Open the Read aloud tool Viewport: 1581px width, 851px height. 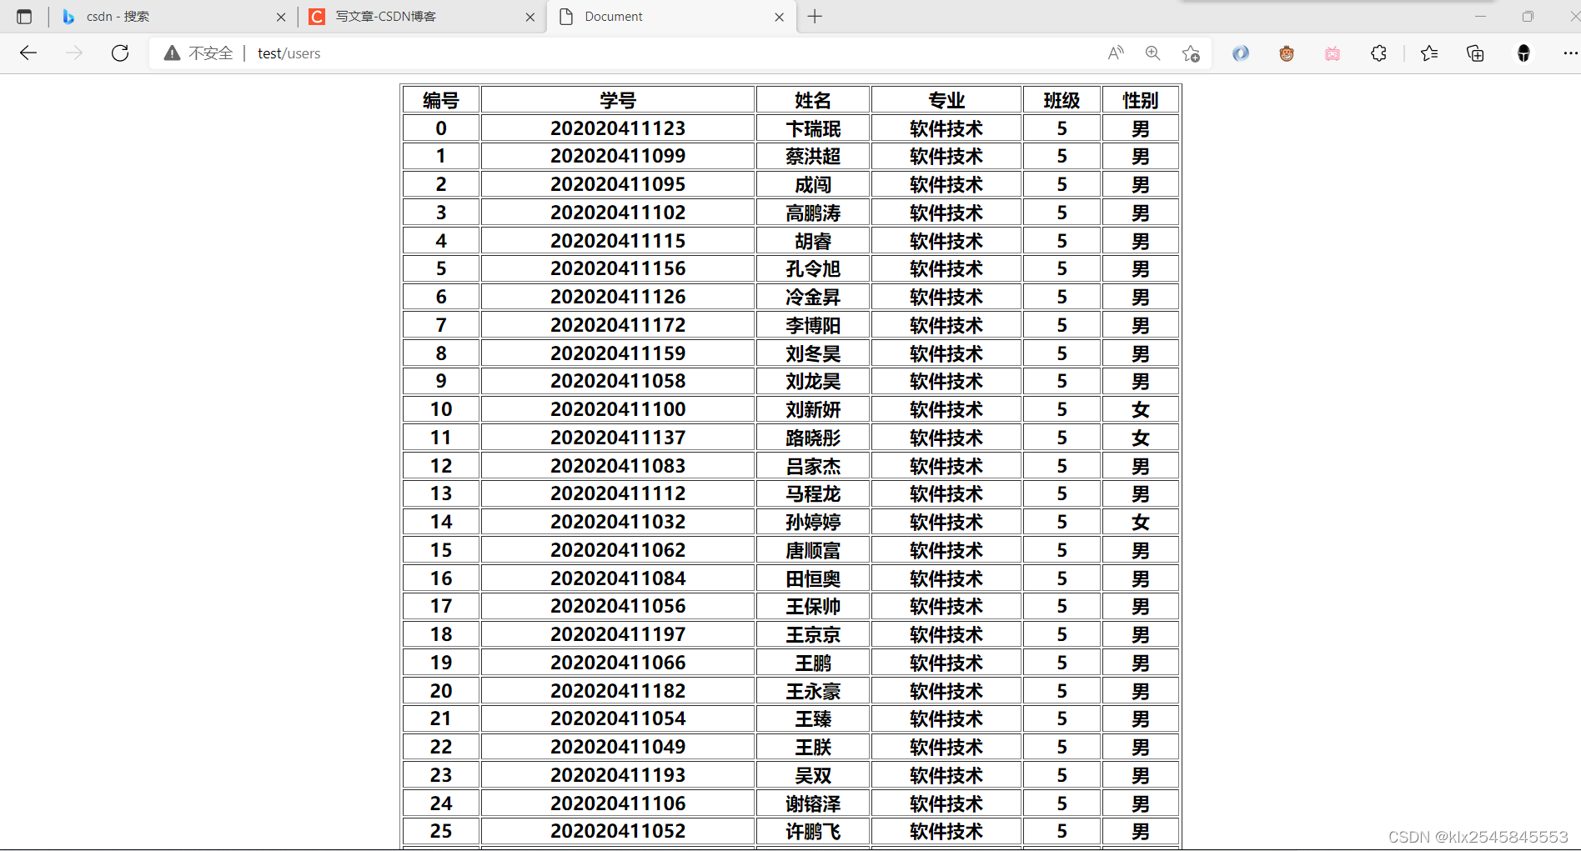(1116, 53)
